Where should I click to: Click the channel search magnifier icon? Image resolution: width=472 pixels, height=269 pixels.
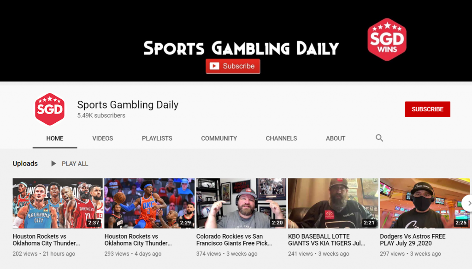tap(379, 138)
